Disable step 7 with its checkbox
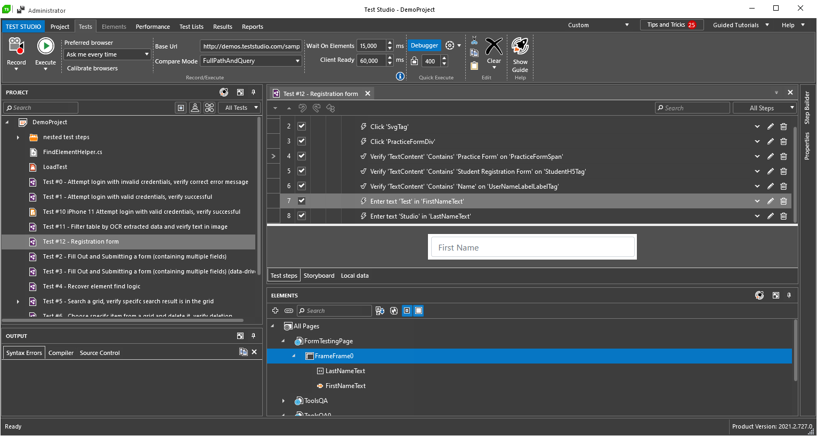The width and height of the screenshot is (817, 436). tap(302, 201)
